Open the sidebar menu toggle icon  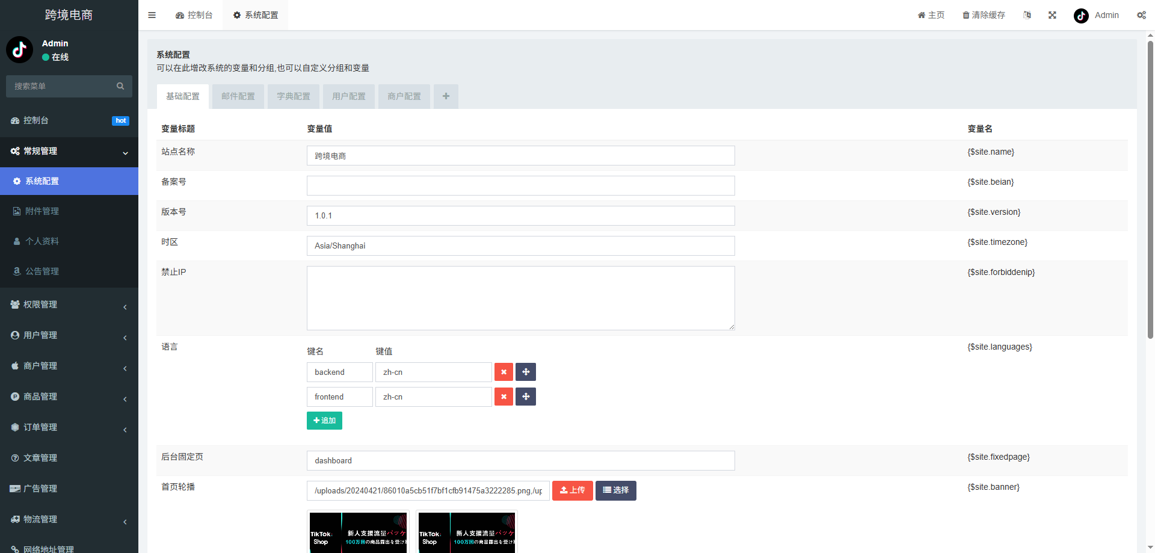coord(152,15)
